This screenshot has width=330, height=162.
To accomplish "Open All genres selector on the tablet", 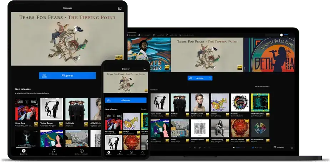I will [67, 75].
